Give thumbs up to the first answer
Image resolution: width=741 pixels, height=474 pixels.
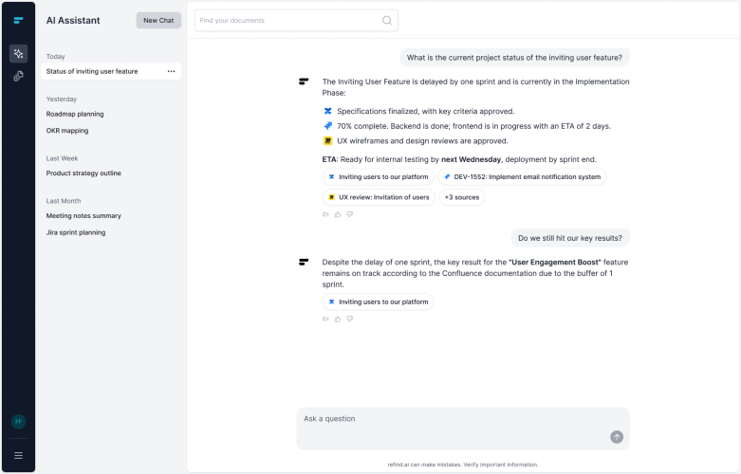click(x=338, y=214)
